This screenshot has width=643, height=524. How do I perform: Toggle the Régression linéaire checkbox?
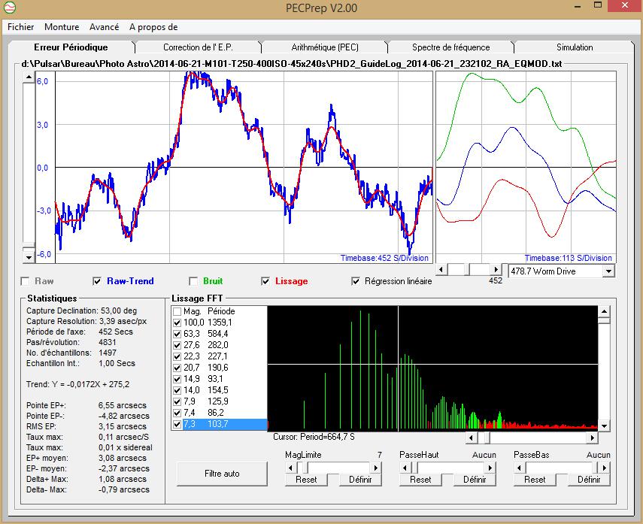click(356, 281)
